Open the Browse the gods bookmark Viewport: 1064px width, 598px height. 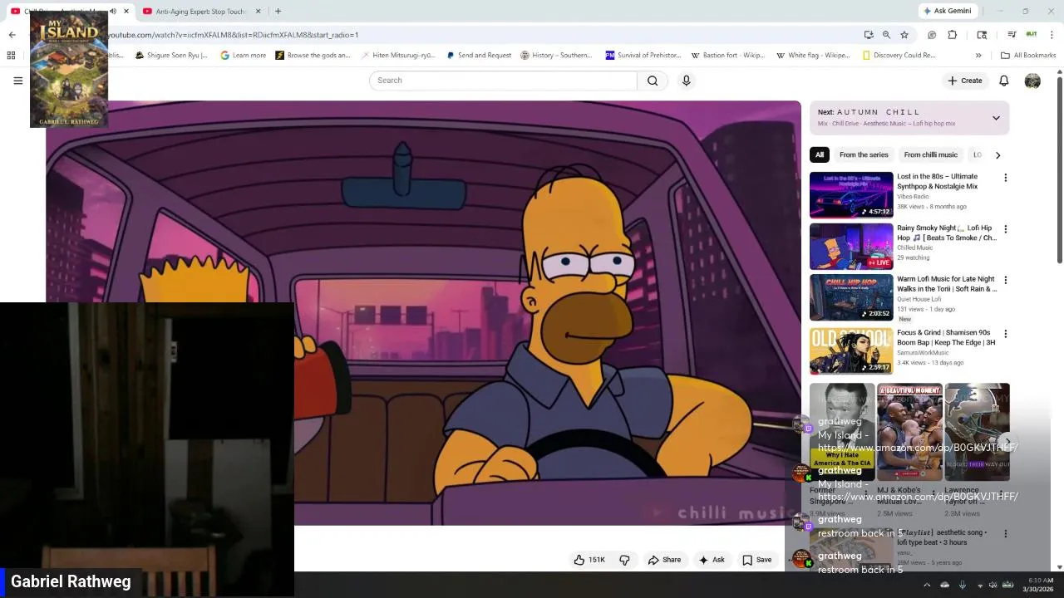coord(313,56)
